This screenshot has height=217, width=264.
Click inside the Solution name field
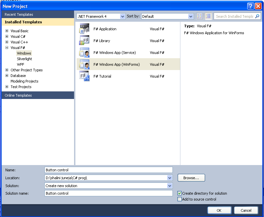109,193
